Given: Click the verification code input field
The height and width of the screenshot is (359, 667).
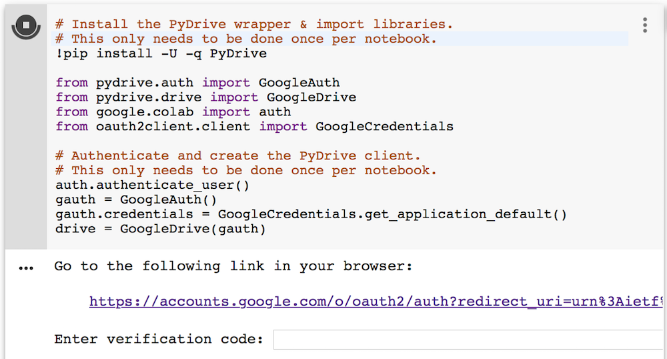Looking at the screenshot, I should pos(468,340).
